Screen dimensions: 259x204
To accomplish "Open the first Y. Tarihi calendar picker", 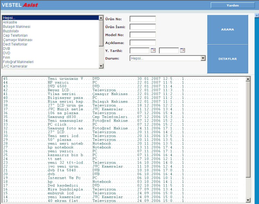I will [x=153, y=50].
